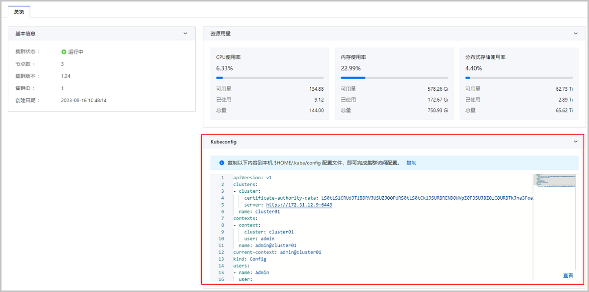Click the 'clusters:' code line
This screenshot has height=292, width=589.
tap(245, 185)
